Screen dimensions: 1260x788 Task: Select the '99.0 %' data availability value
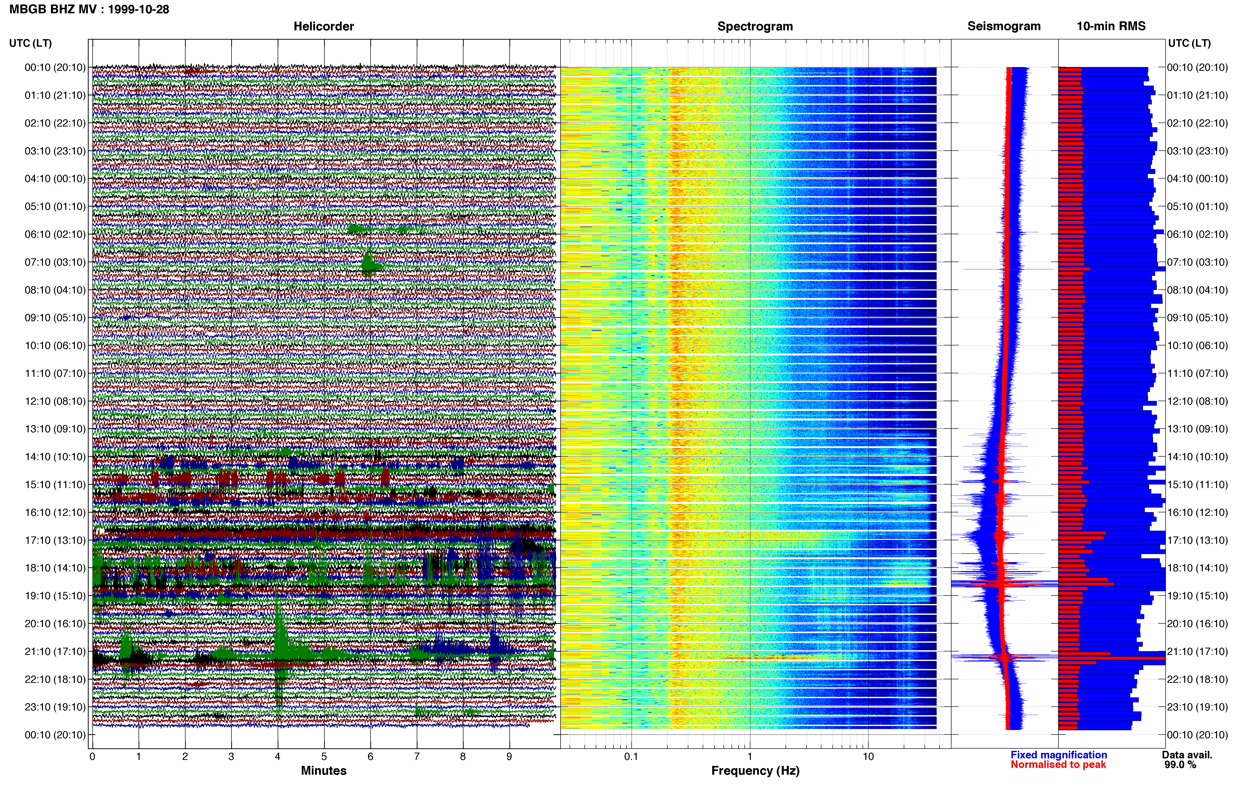coord(1180,765)
